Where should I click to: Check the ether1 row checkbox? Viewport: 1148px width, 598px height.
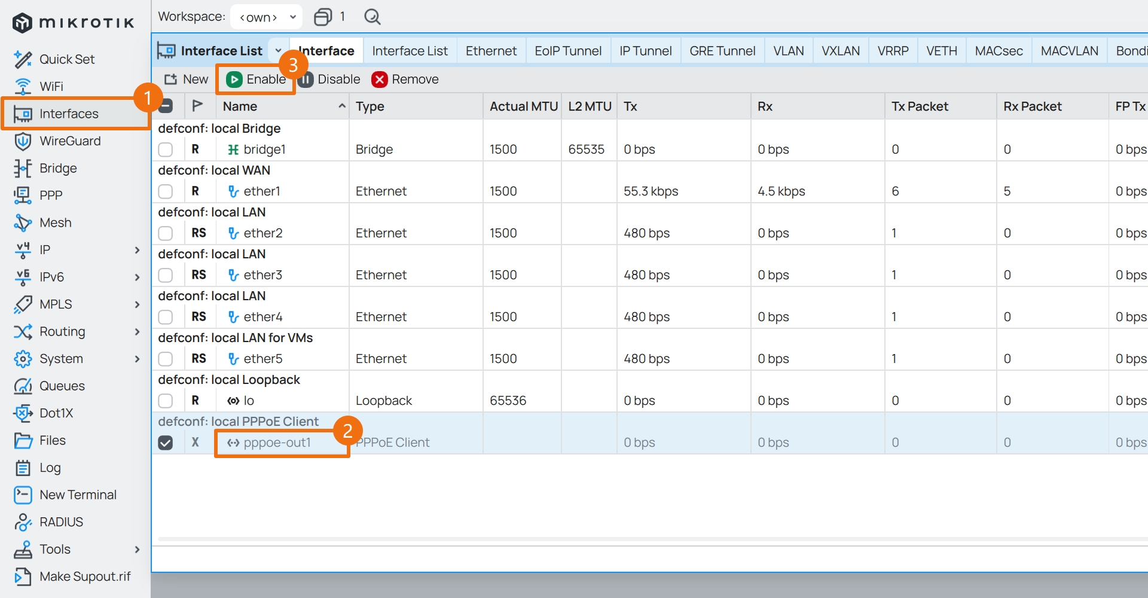[x=166, y=191]
